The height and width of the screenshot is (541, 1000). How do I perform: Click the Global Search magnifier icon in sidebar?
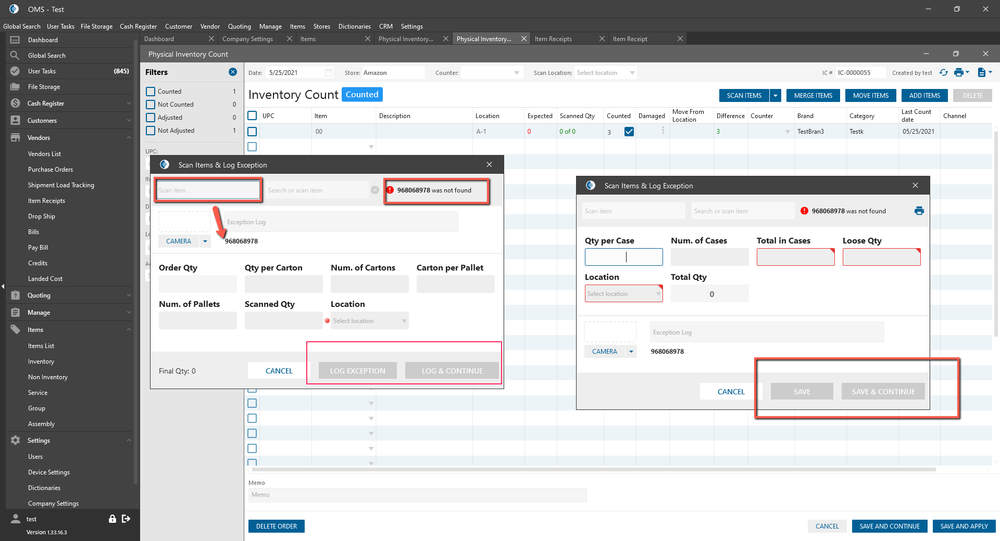pos(15,56)
